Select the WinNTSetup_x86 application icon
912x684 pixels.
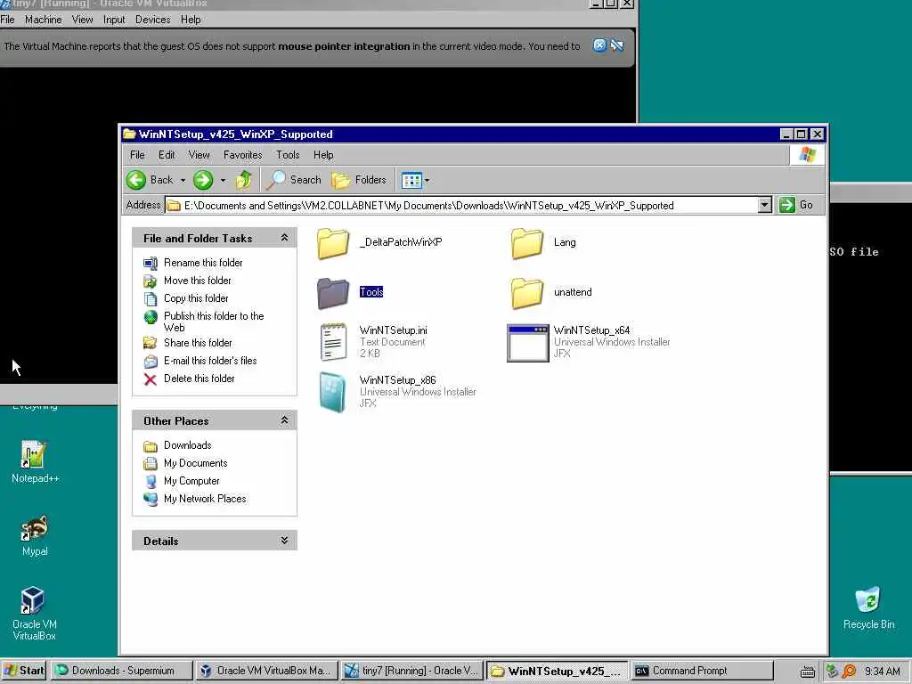[x=333, y=393]
